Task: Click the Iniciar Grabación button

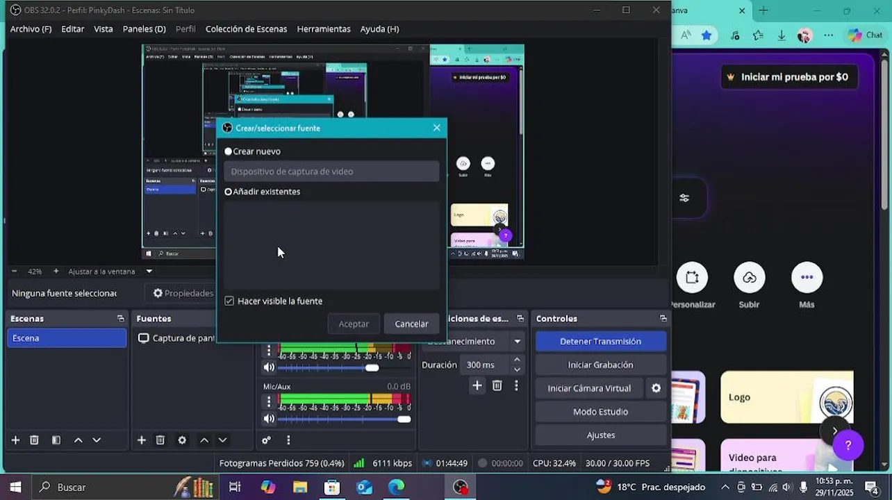Action: click(x=600, y=365)
